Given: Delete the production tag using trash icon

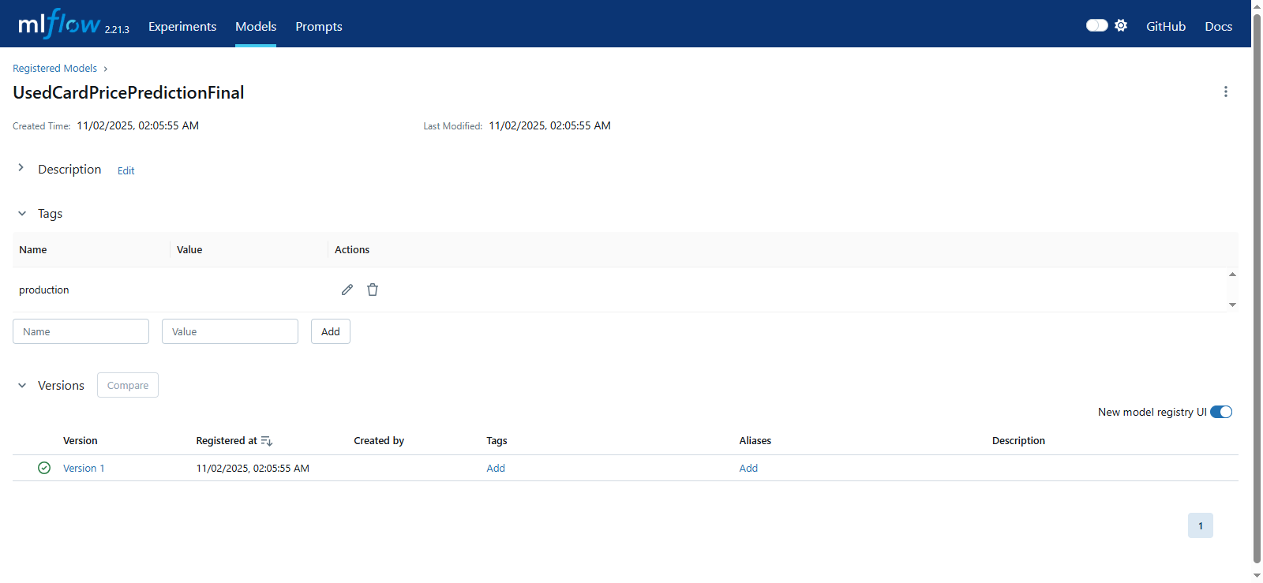Looking at the screenshot, I should click(373, 290).
